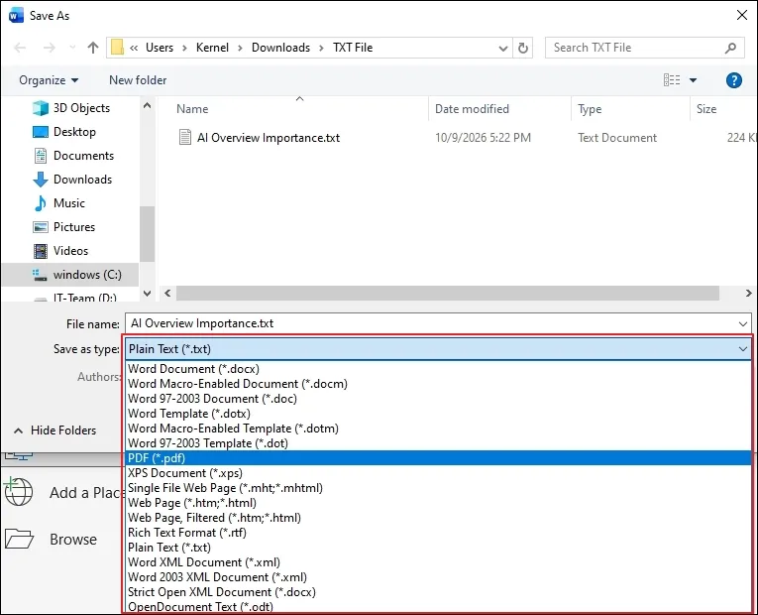Click Browse in Word backstage

coord(51,539)
